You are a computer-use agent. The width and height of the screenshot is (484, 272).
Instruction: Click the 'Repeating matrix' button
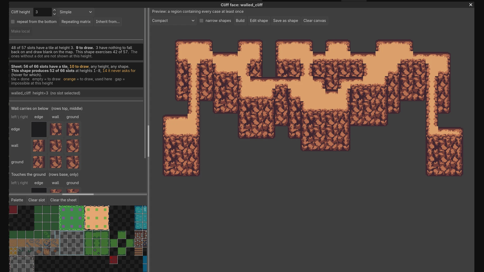click(x=76, y=22)
